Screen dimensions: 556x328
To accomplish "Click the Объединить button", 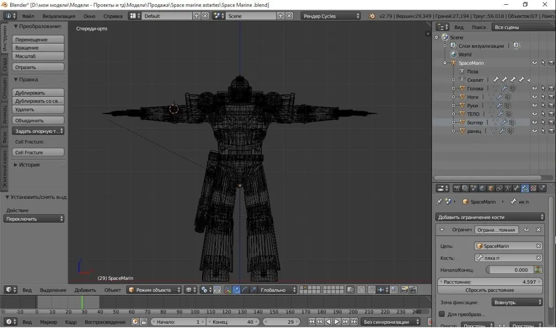I will (38, 120).
